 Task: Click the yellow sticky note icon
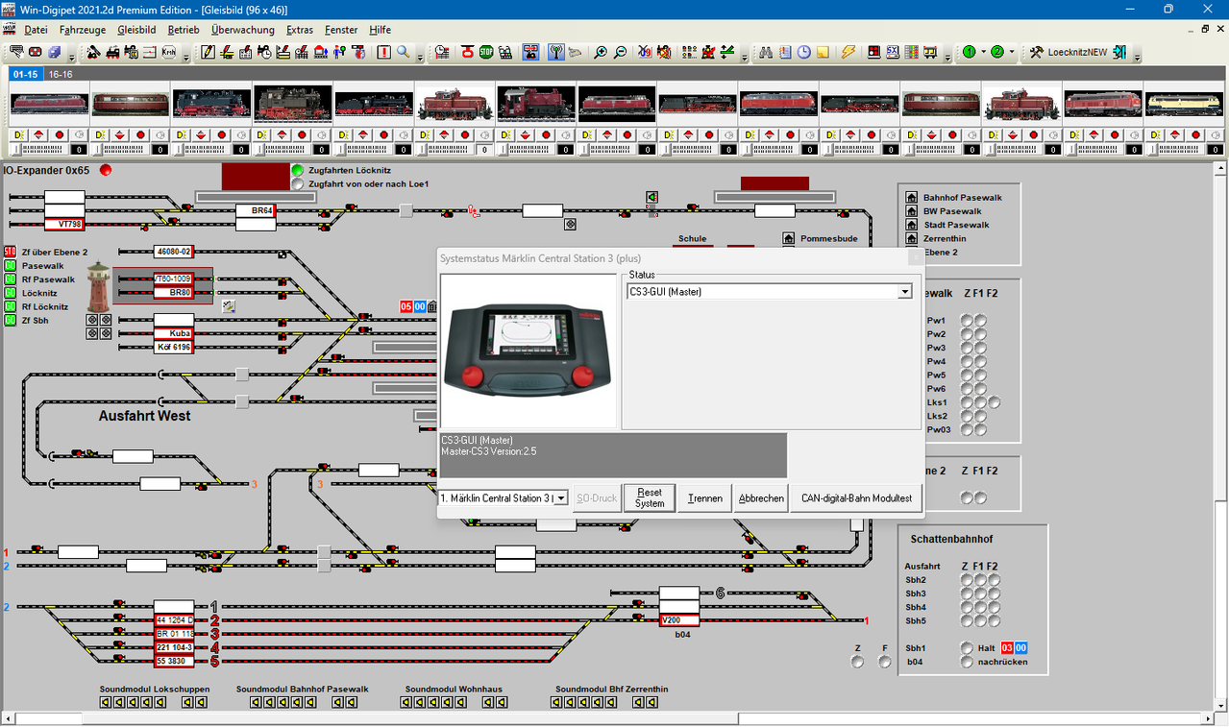pos(823,52)
